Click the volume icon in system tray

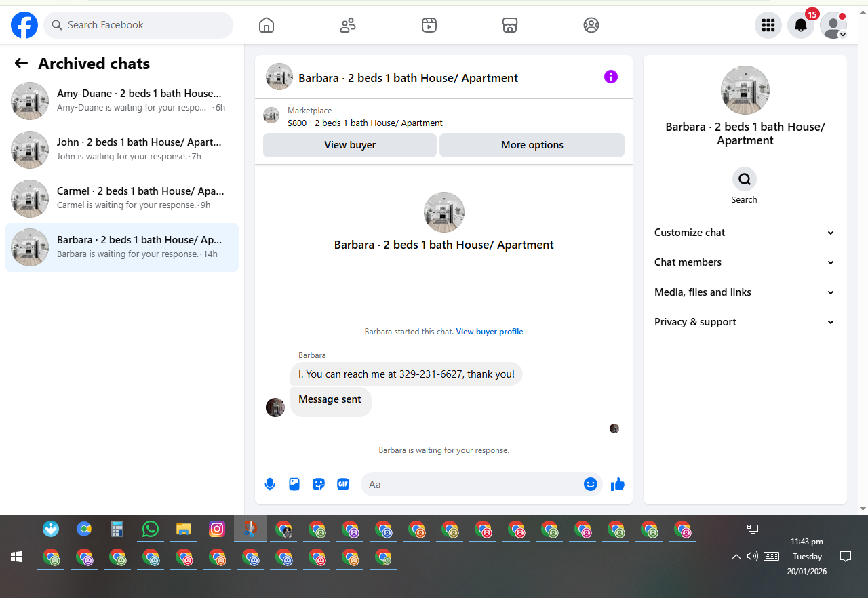[x=752, y=556]
